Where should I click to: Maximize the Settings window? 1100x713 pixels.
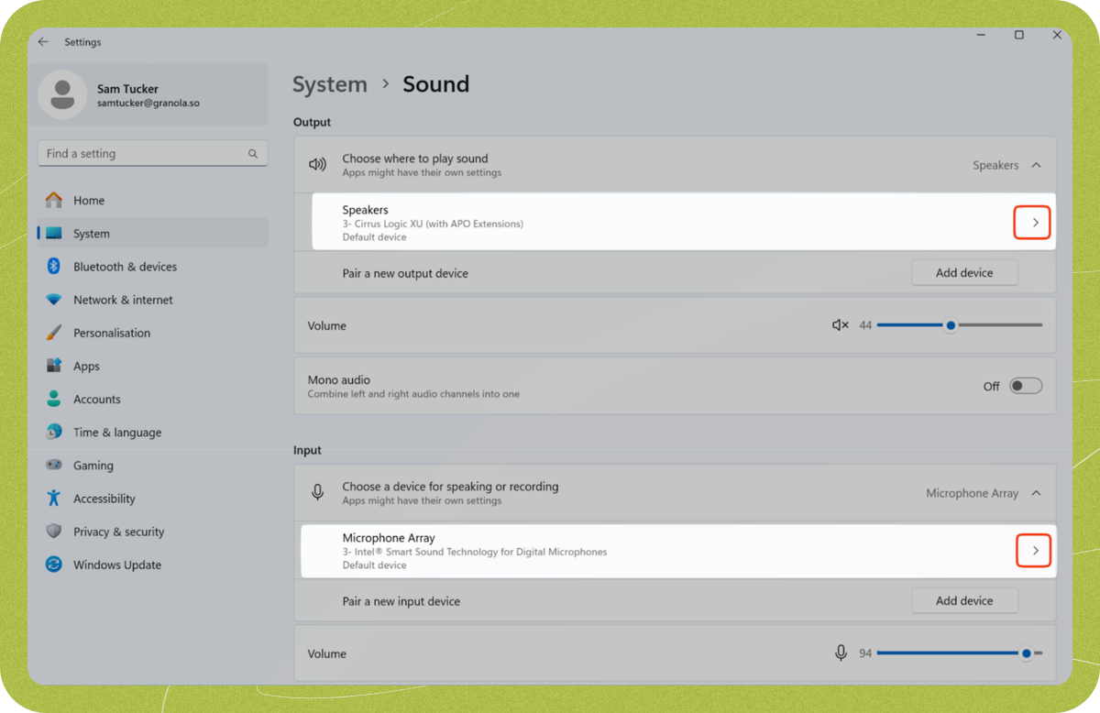tap(1019, 35)
